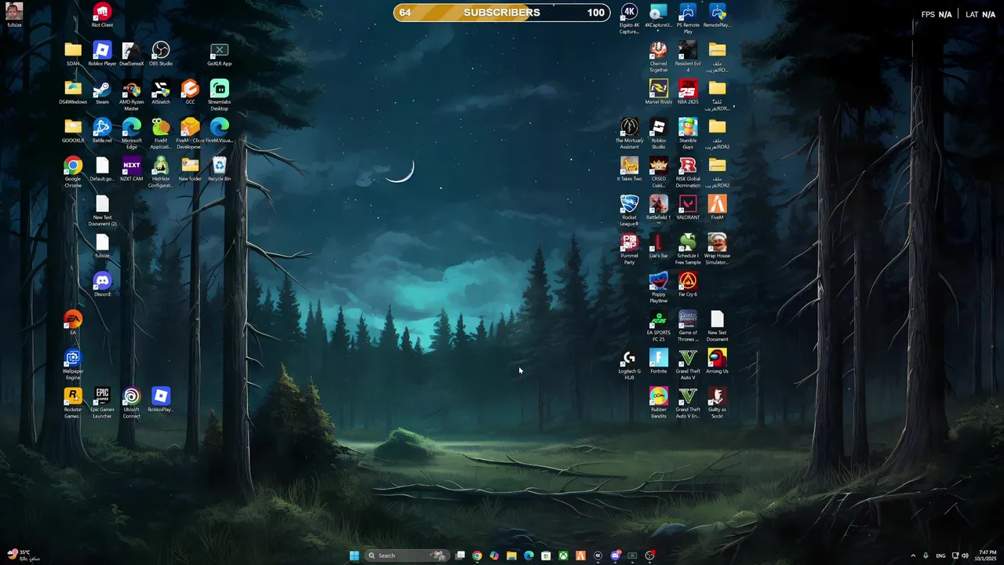Select the Resident Evil 4 shortcut
Image resolution: width=1004 pixels, height=565 pixels.
(x=688, y=57)
